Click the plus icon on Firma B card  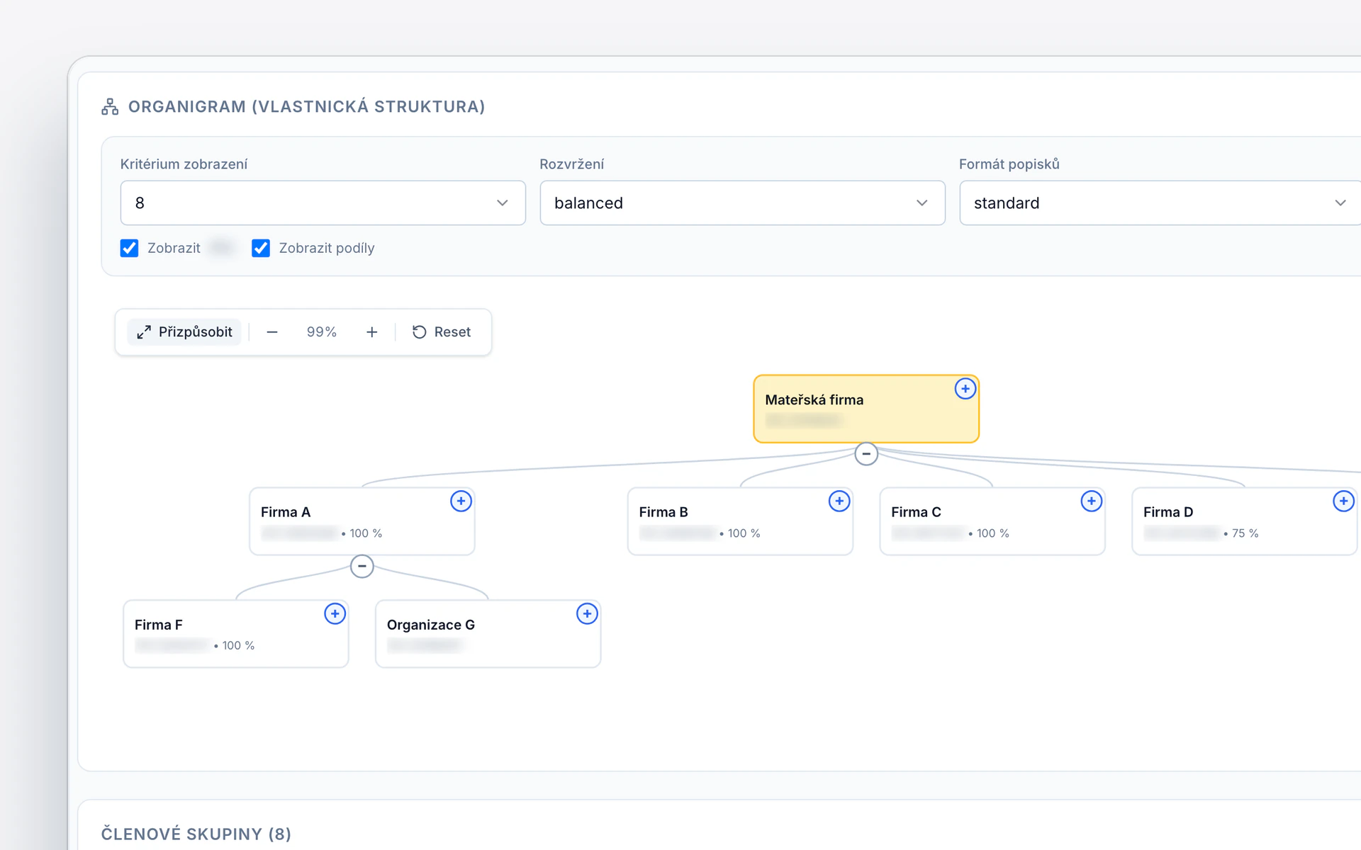(x=839, y=501)
